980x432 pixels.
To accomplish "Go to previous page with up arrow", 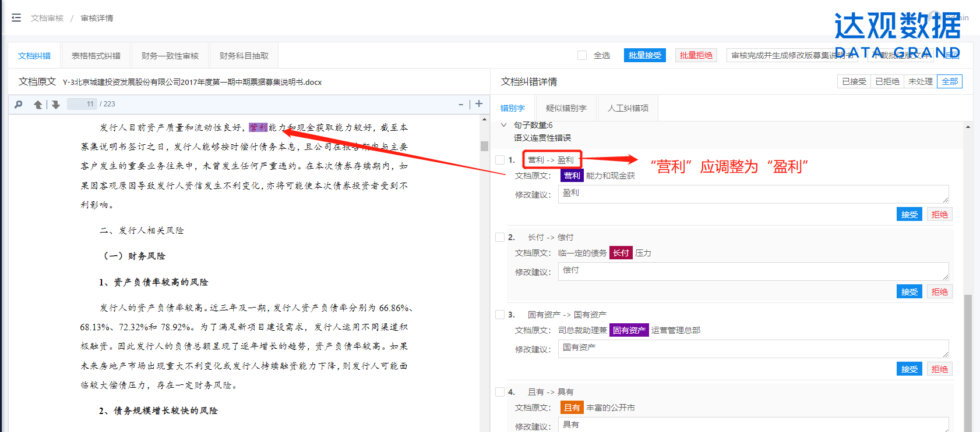I will click(38, 105).
